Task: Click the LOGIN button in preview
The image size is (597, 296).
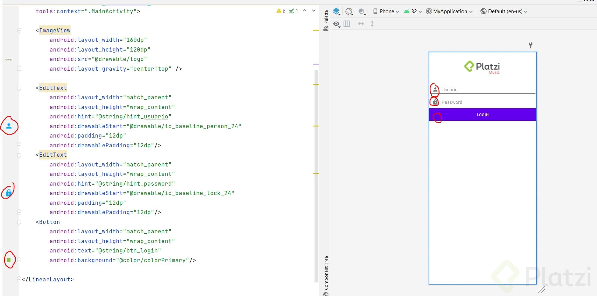Action: point(482,115)
